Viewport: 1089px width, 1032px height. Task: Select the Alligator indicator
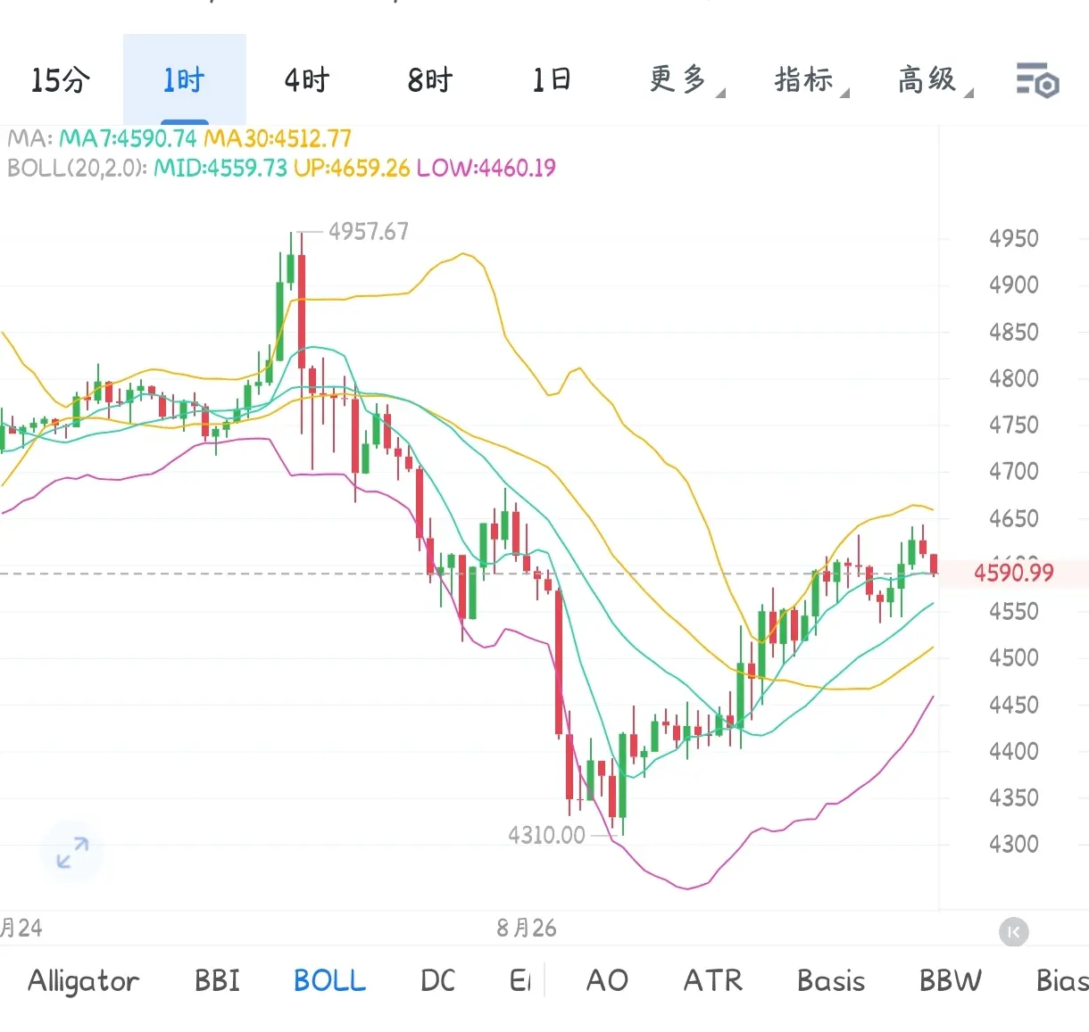pyautogui.click(x=83, y=981)
